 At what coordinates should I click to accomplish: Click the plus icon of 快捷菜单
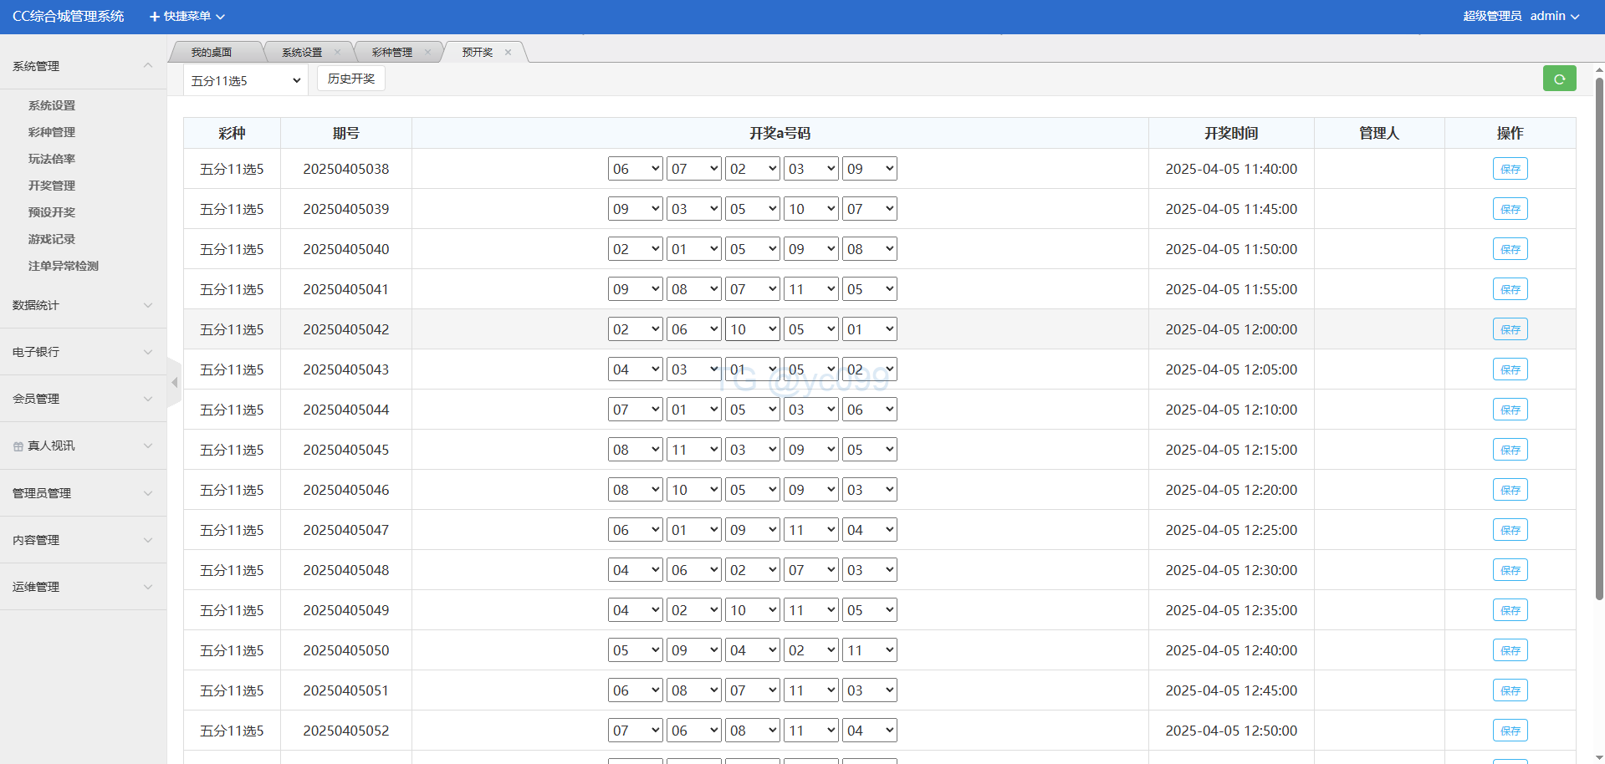(154, 17)
